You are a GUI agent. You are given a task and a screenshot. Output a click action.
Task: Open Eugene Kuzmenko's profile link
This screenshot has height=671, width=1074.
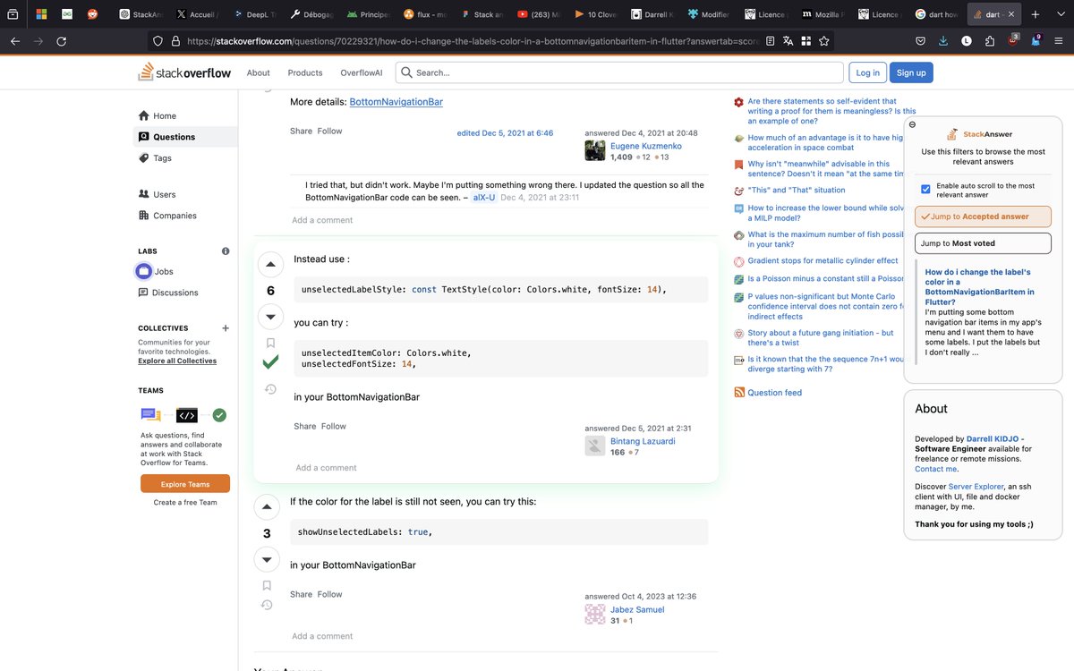click(645, 145)
